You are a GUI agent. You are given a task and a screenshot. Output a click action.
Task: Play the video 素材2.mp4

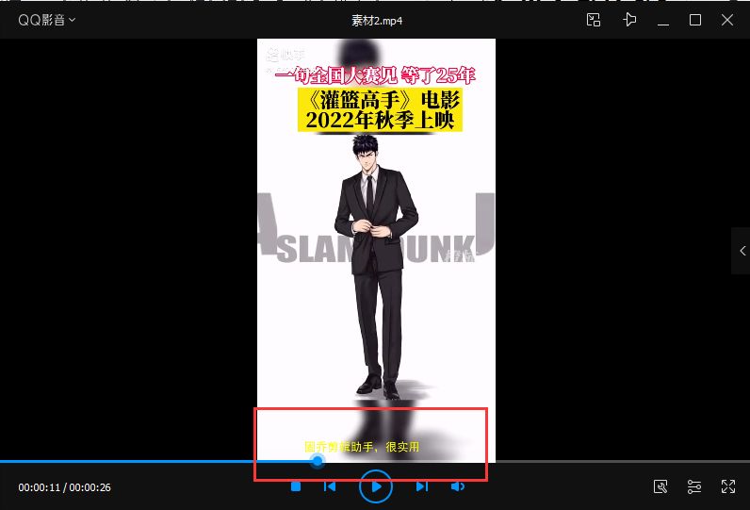(x=376, y=486)
